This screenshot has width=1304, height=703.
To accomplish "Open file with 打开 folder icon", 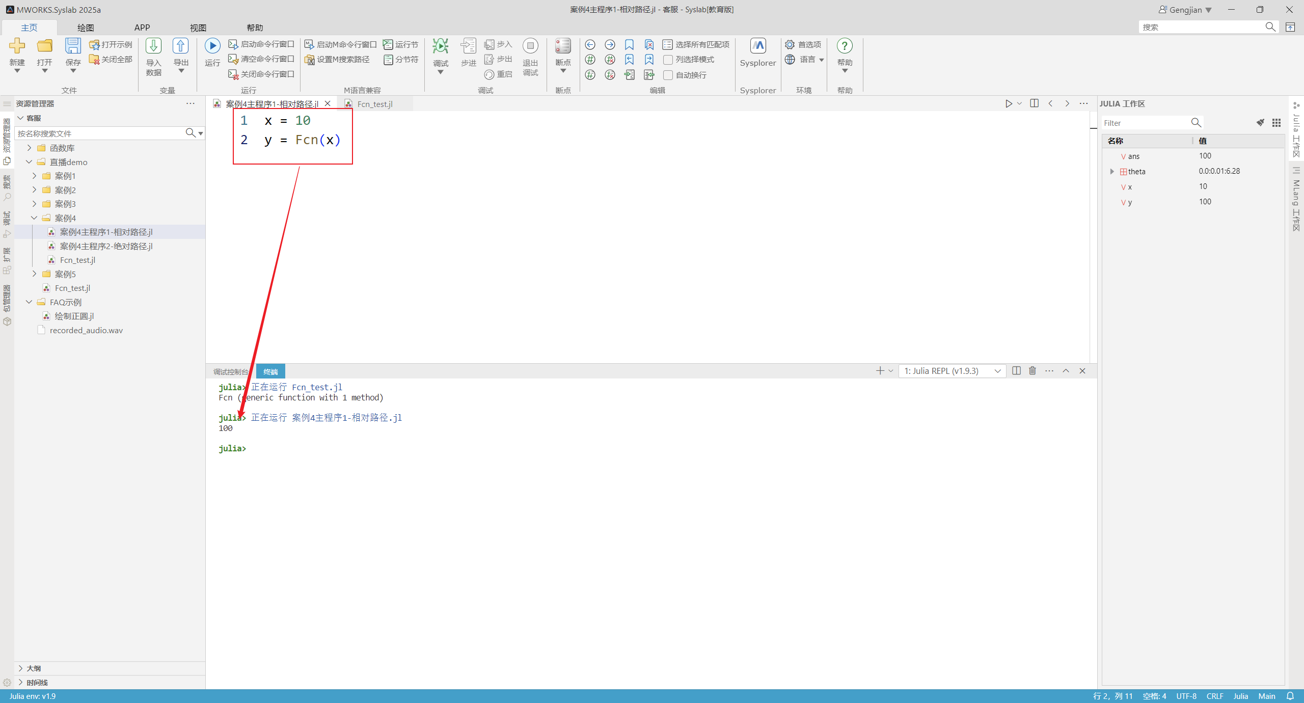I will [x=44, y=46].
